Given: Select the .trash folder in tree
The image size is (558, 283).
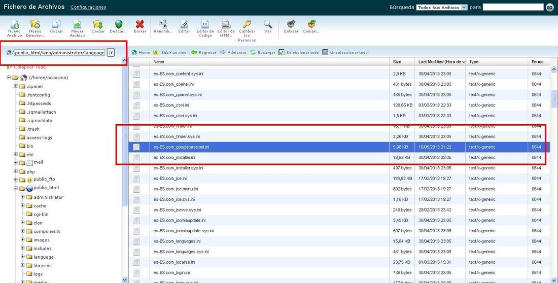Looking at the screenshot, I should click(x=33, y=129).
